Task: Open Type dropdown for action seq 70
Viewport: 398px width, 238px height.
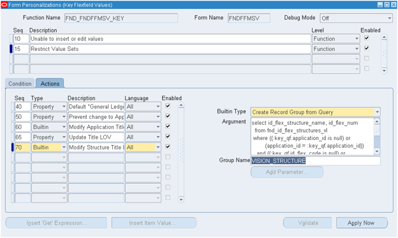Action: 64,148
